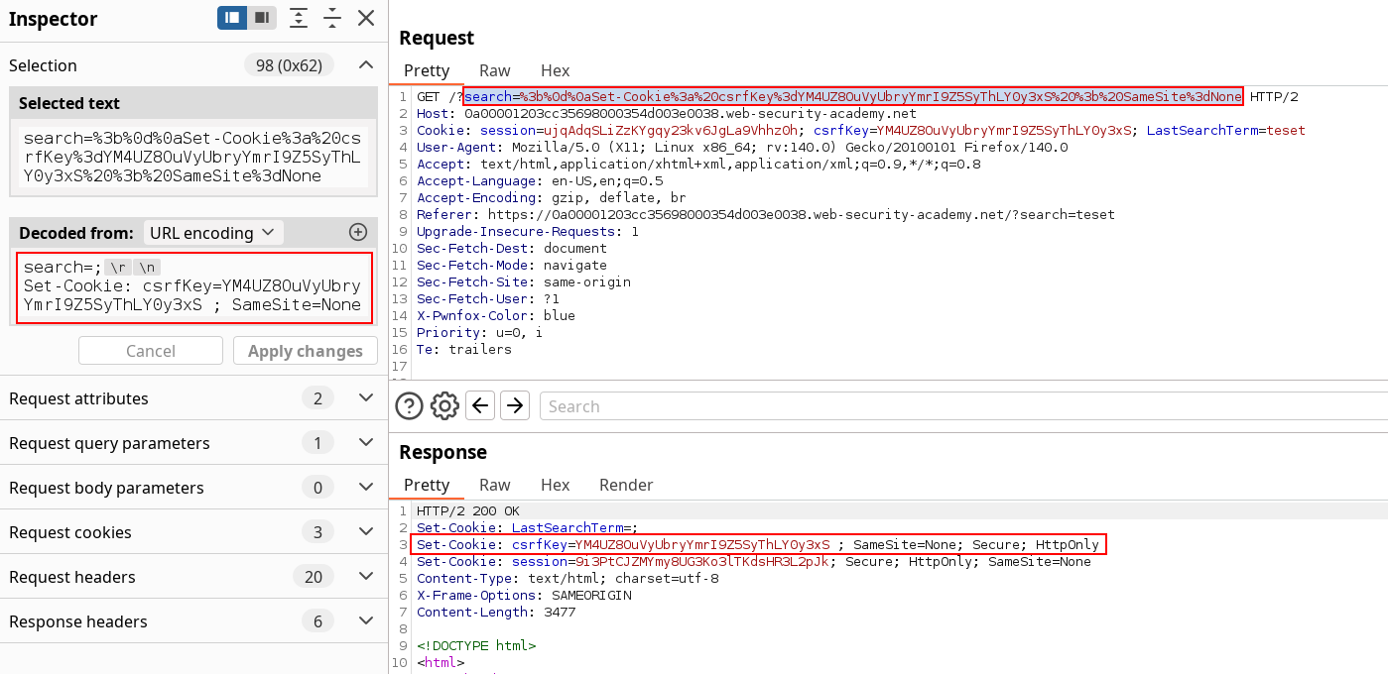
Task: Switch Inspector to the left docked layout
Action: pos(233,18)
